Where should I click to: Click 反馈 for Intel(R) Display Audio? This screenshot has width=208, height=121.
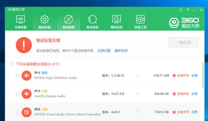[194, 94]
